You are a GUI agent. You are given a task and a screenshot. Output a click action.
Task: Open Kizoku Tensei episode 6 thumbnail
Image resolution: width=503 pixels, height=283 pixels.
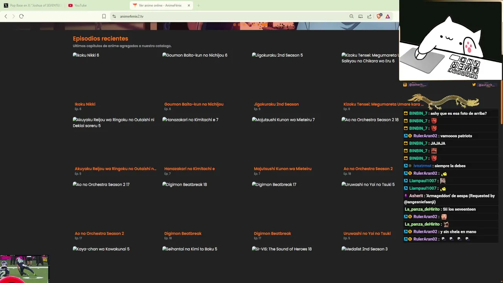pyautogui.click(x=370, y=75)
